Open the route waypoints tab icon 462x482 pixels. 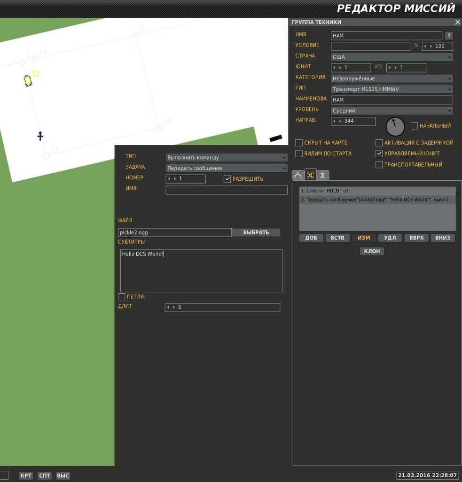tap(298, 175)
